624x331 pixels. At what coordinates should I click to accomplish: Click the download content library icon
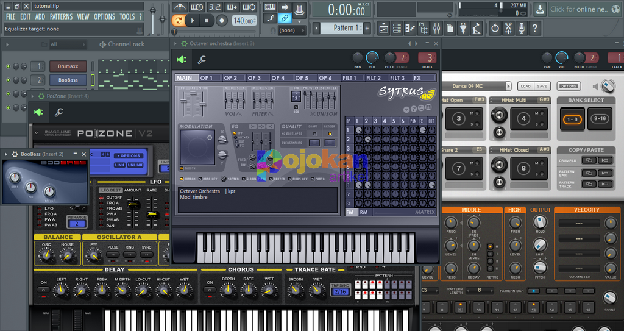click(x=540, y=9)
